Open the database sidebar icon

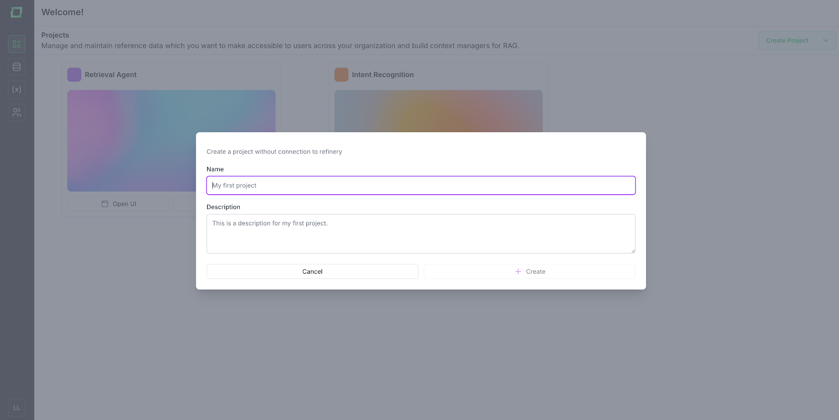point(17,67)
